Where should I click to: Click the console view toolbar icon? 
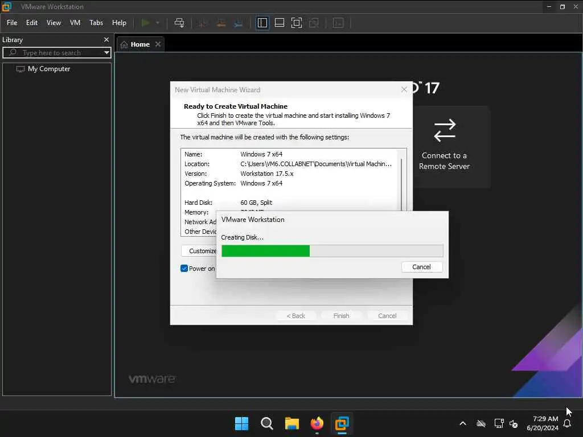338,23
